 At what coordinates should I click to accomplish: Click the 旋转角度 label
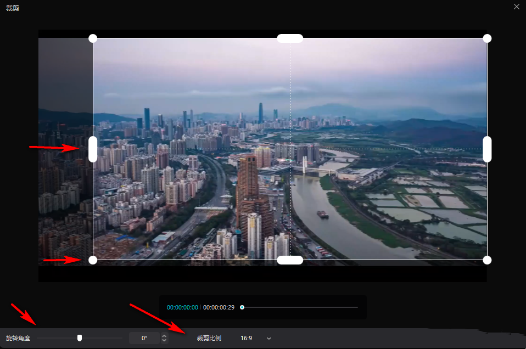tap(18, 338)
